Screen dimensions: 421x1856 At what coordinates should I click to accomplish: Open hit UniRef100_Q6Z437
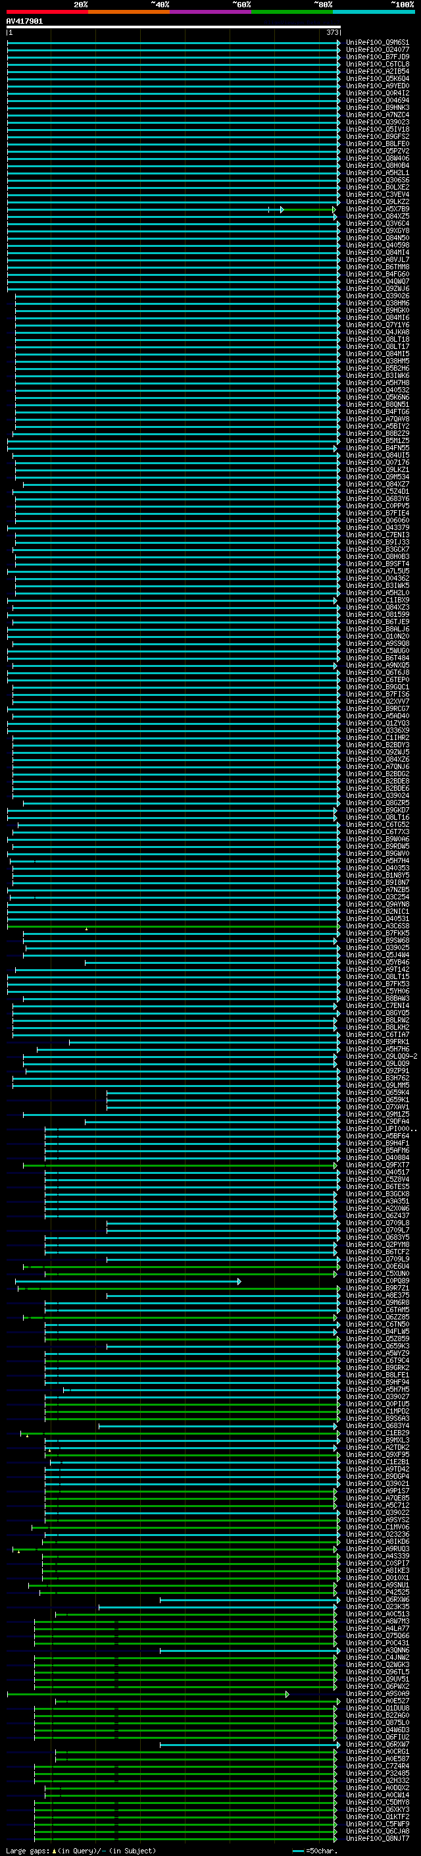coord(377,1215)
